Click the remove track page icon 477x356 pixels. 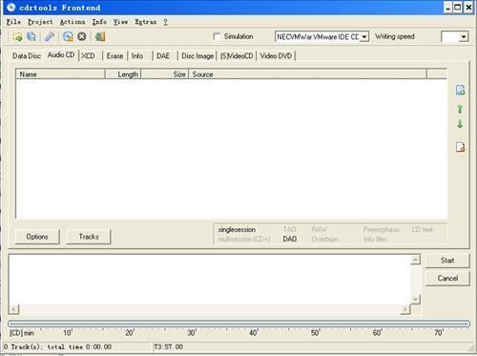[460, 147]
